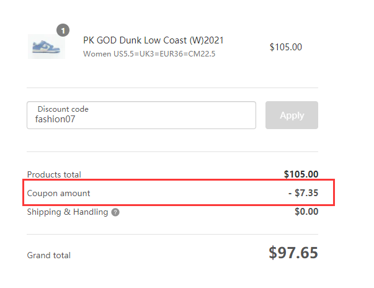374x288 pixels.
Task: Click the Discount code floating label
Action: tap(63, 109)
